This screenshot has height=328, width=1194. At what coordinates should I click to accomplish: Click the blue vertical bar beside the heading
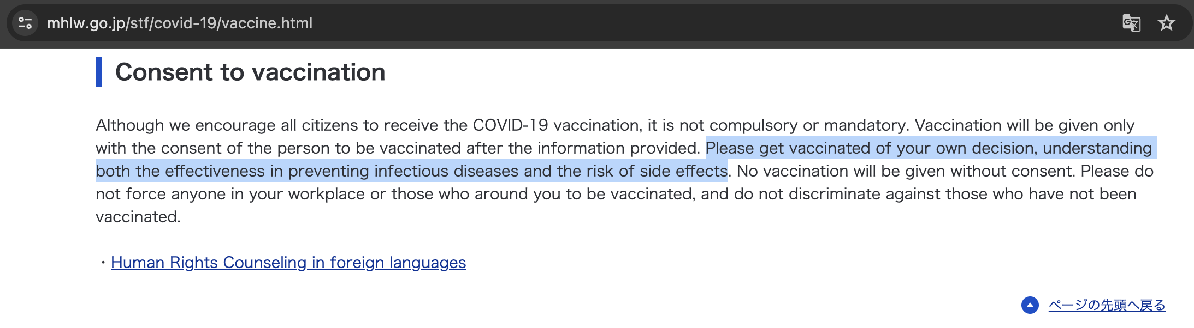[99, 72]
